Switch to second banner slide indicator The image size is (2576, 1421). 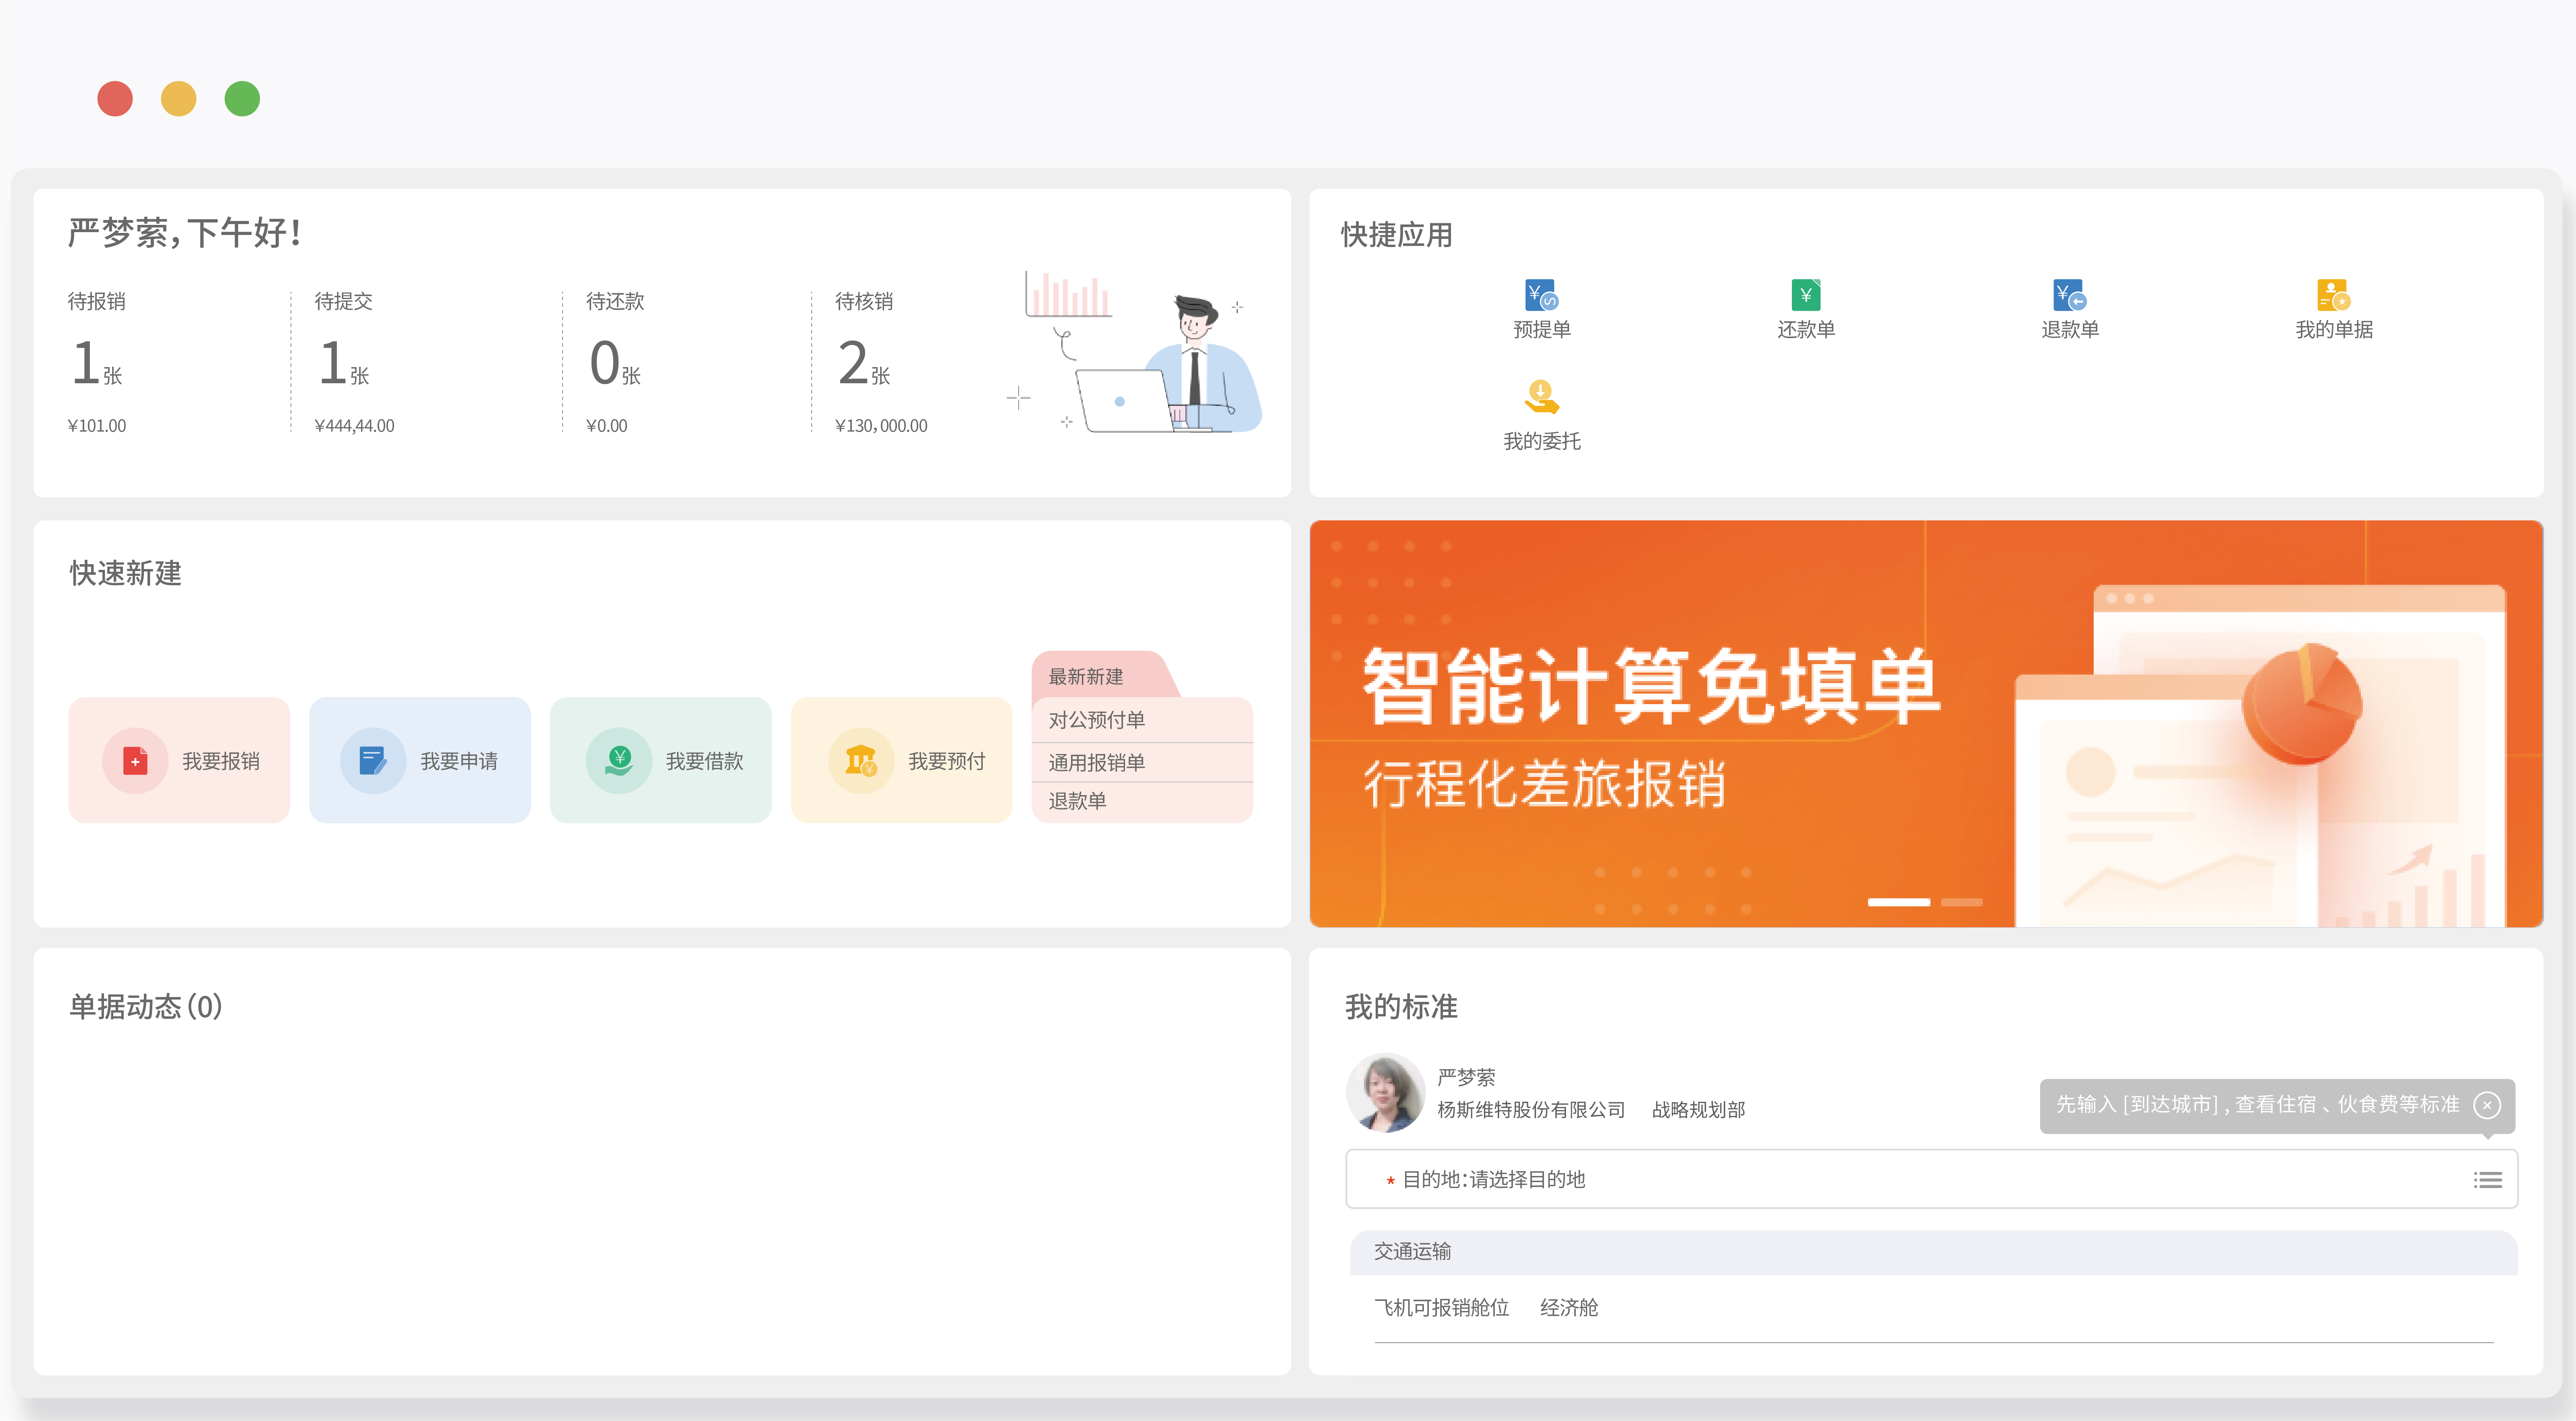pyautogui.click(x=1961, y=902)
